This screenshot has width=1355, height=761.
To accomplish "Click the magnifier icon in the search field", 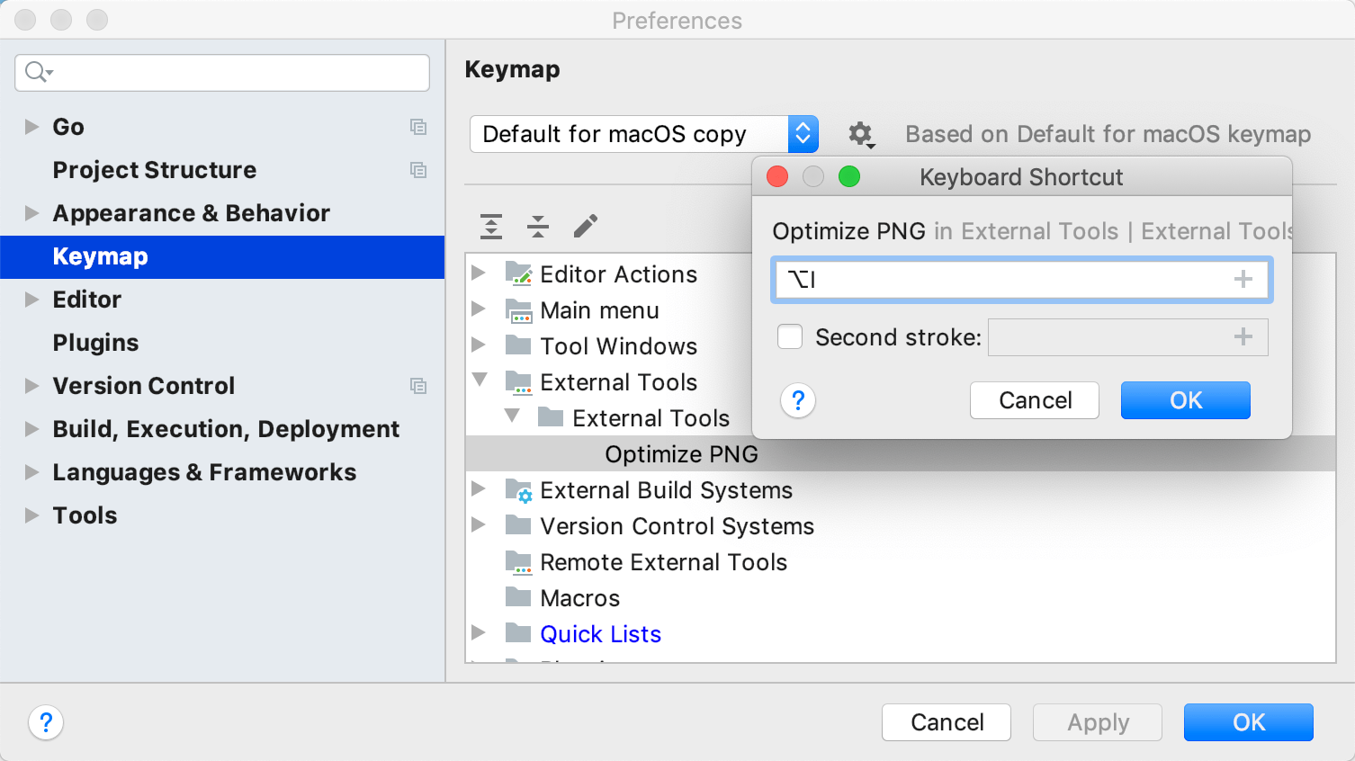I will pyautogui.click(x=35, y=73).
